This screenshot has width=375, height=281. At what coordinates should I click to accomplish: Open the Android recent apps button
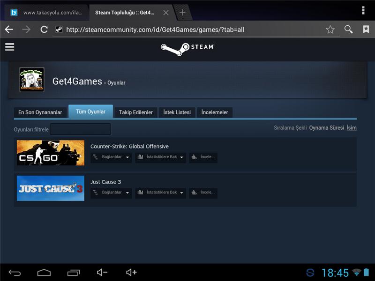pos(74,273)
